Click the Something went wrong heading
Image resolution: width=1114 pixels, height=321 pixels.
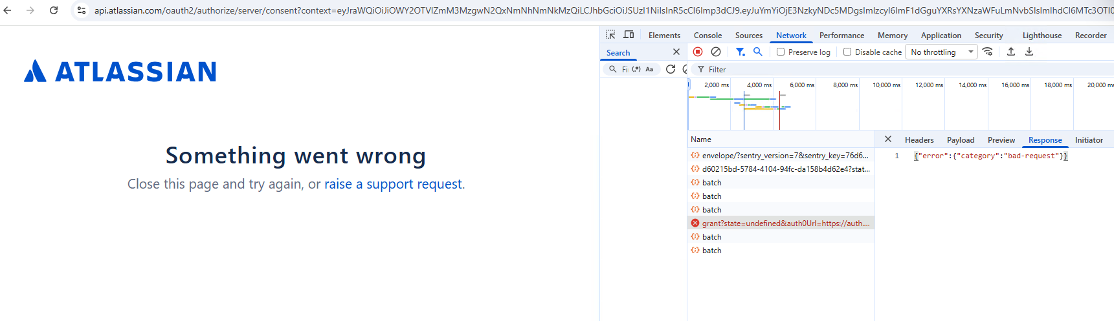point(296,156)
